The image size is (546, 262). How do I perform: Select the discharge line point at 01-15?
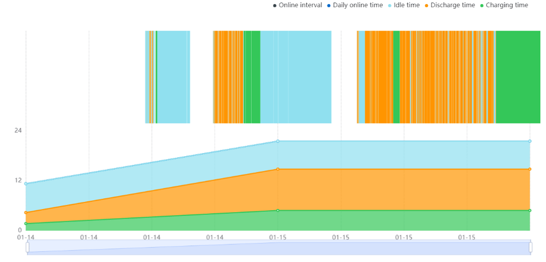click(278, 169)
